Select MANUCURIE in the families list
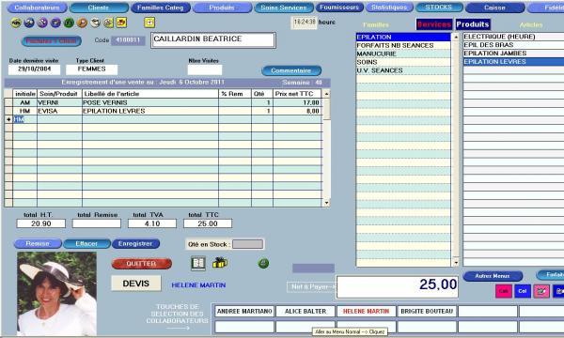The width and height of the screenshot is (564, 338). 403,54
